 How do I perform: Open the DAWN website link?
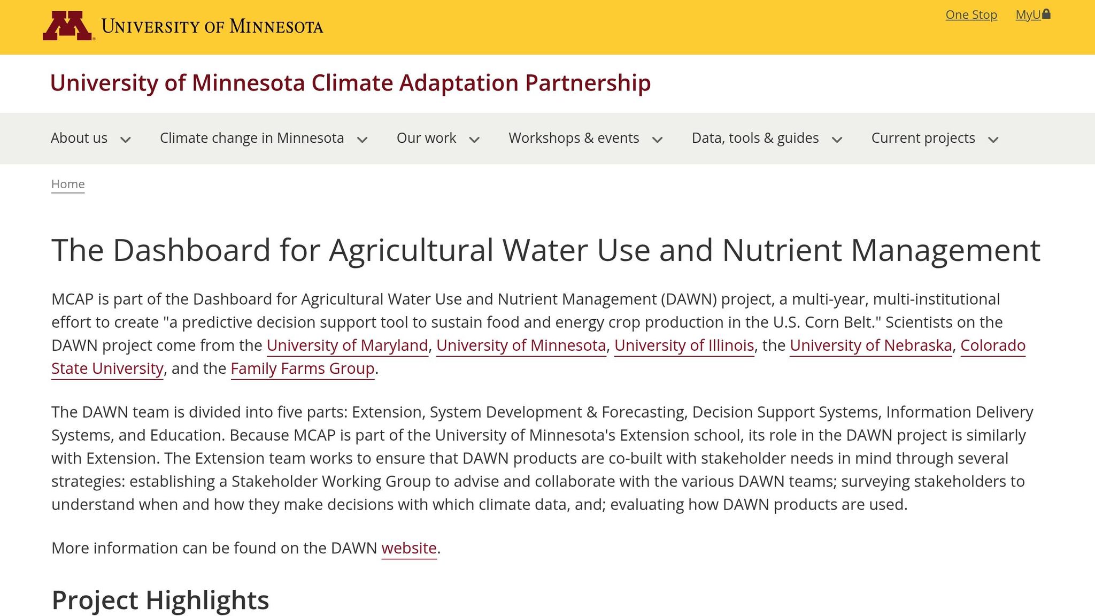(x=409, y=548)
